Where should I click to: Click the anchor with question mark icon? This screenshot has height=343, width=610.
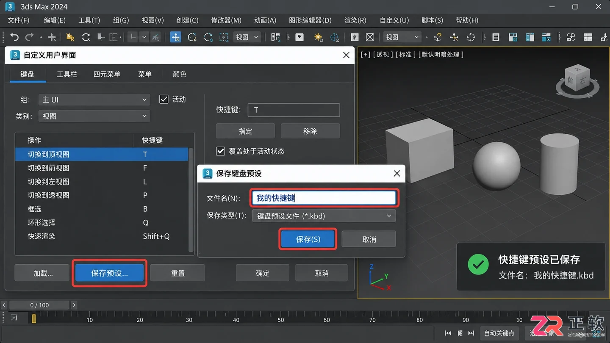point(438,37)
